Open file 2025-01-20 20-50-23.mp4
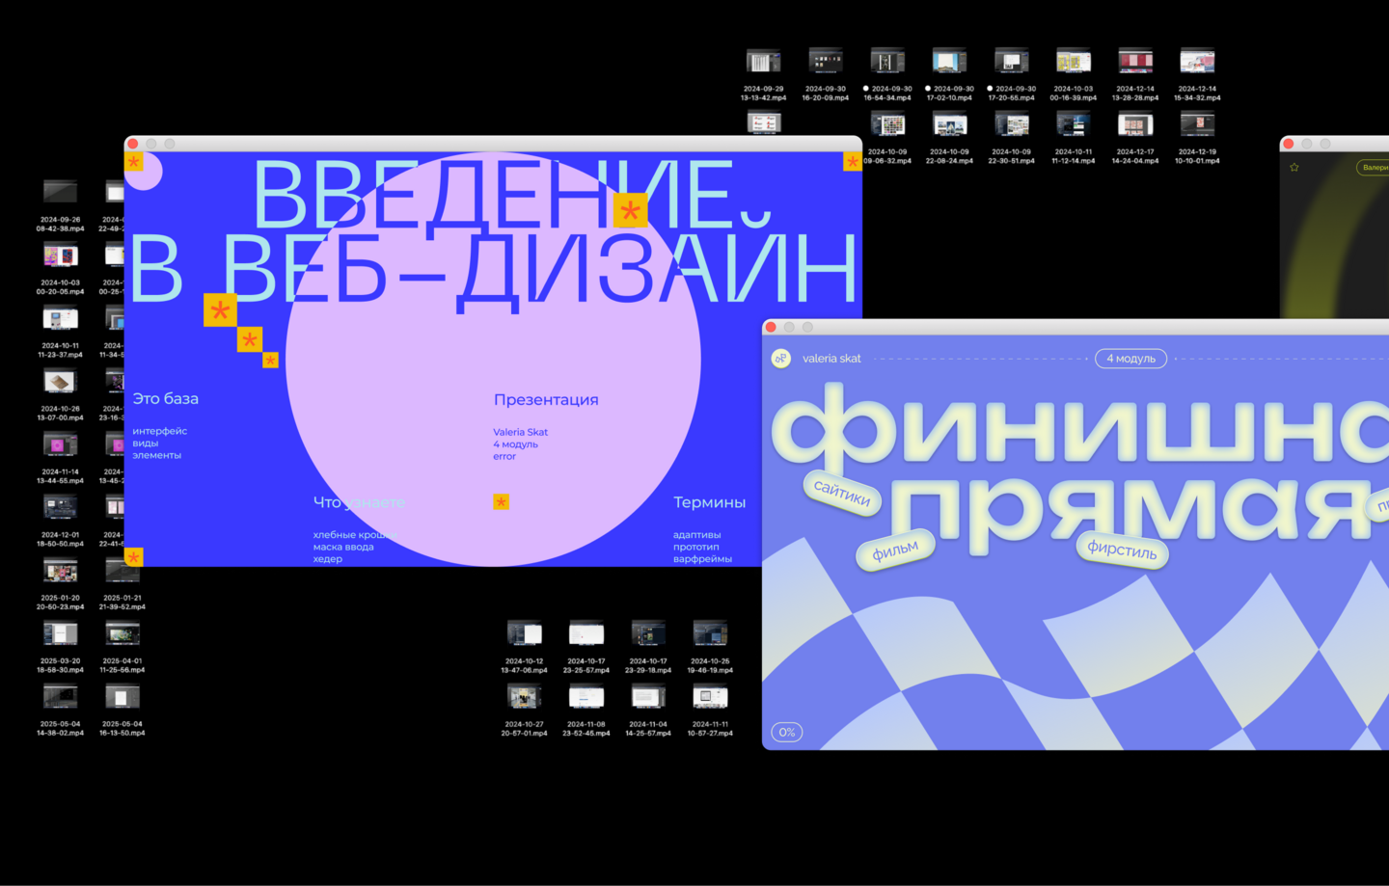The height and width of the screenshot is (886, 1389). point(60,584)
